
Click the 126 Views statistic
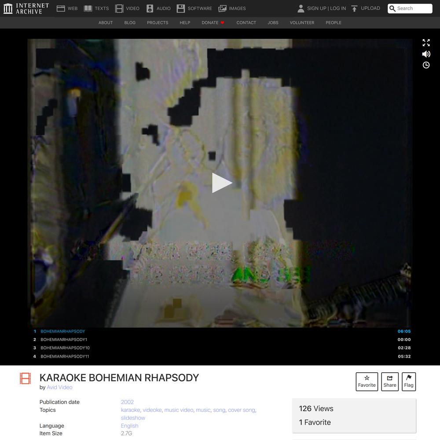pyautogui.click(x=316, y=409)
